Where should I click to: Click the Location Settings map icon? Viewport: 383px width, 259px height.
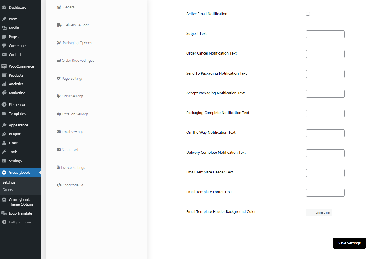[59, 114]
